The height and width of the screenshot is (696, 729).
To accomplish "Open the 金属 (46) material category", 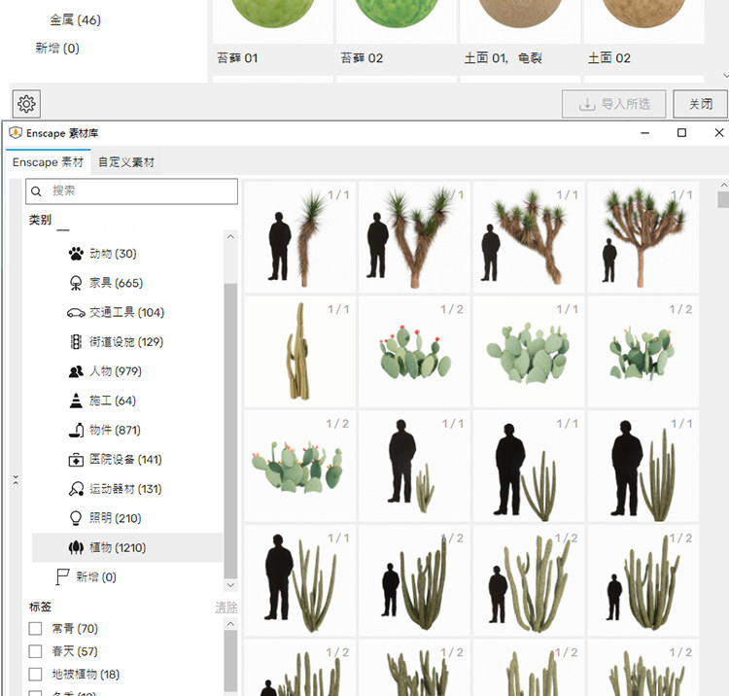I will click(75, 20).
